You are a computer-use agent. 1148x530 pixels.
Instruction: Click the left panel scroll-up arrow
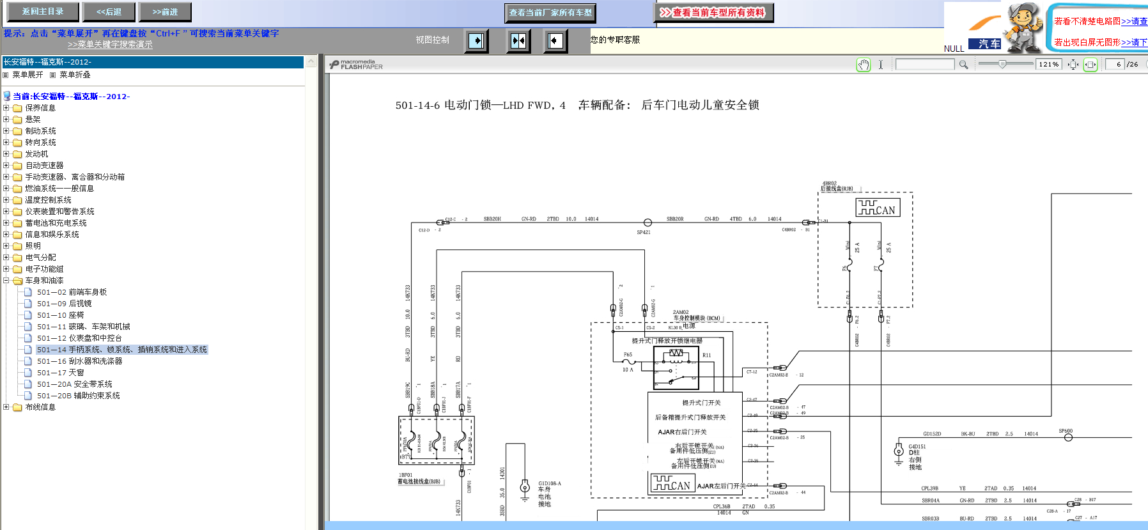[311, 62]
